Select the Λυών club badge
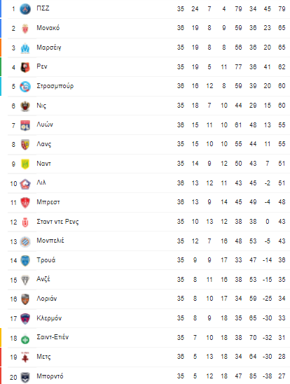Screen dimensions: 290x384 click(25, 125)
